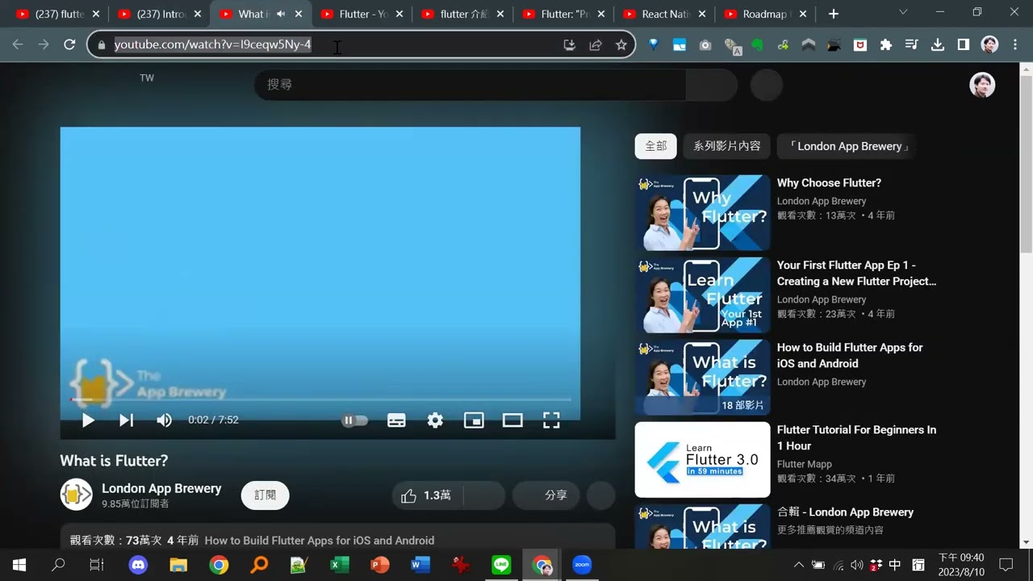Screen dimensions: 1033x581
Task: Open the player settings gear
Action: [435, 420]
